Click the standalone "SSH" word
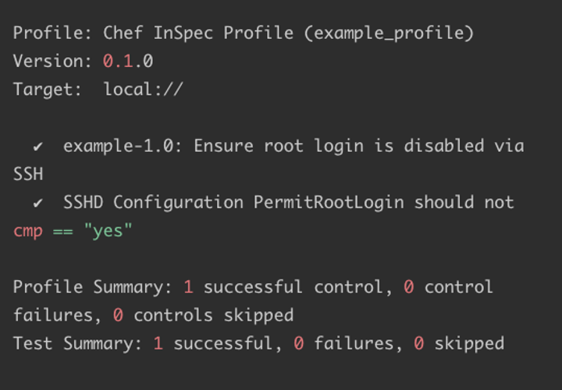The height and width of the screenshot is (390, 562). 28,174
